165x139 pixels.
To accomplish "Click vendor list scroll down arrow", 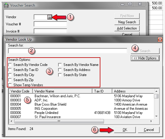I will point(156,116).
